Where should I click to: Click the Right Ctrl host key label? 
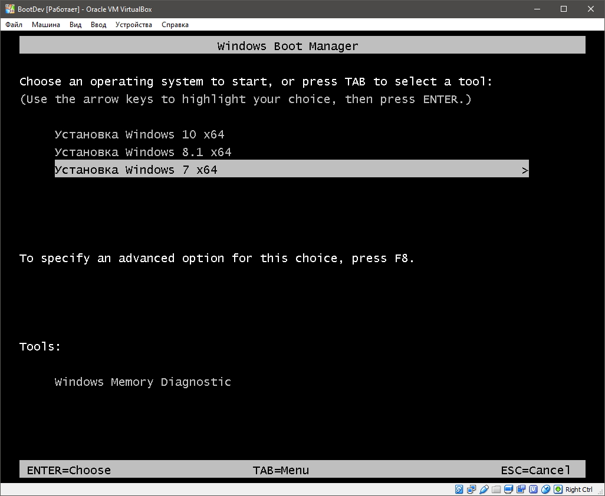(579, 490)
